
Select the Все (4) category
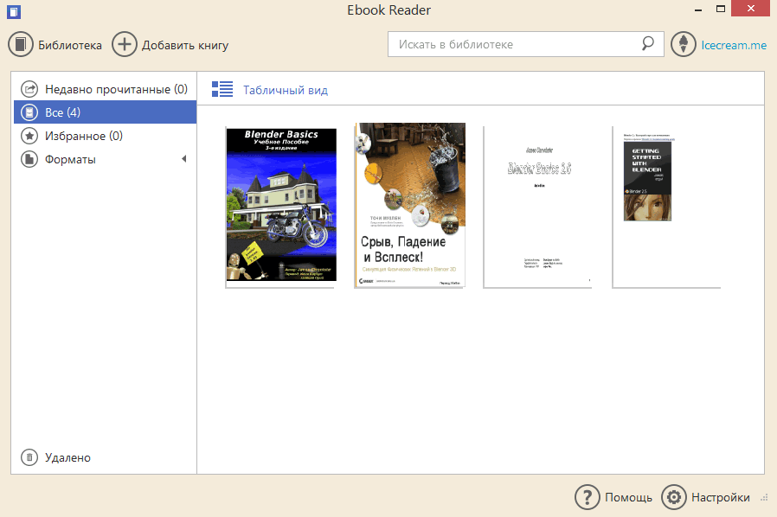coord(105,112)
